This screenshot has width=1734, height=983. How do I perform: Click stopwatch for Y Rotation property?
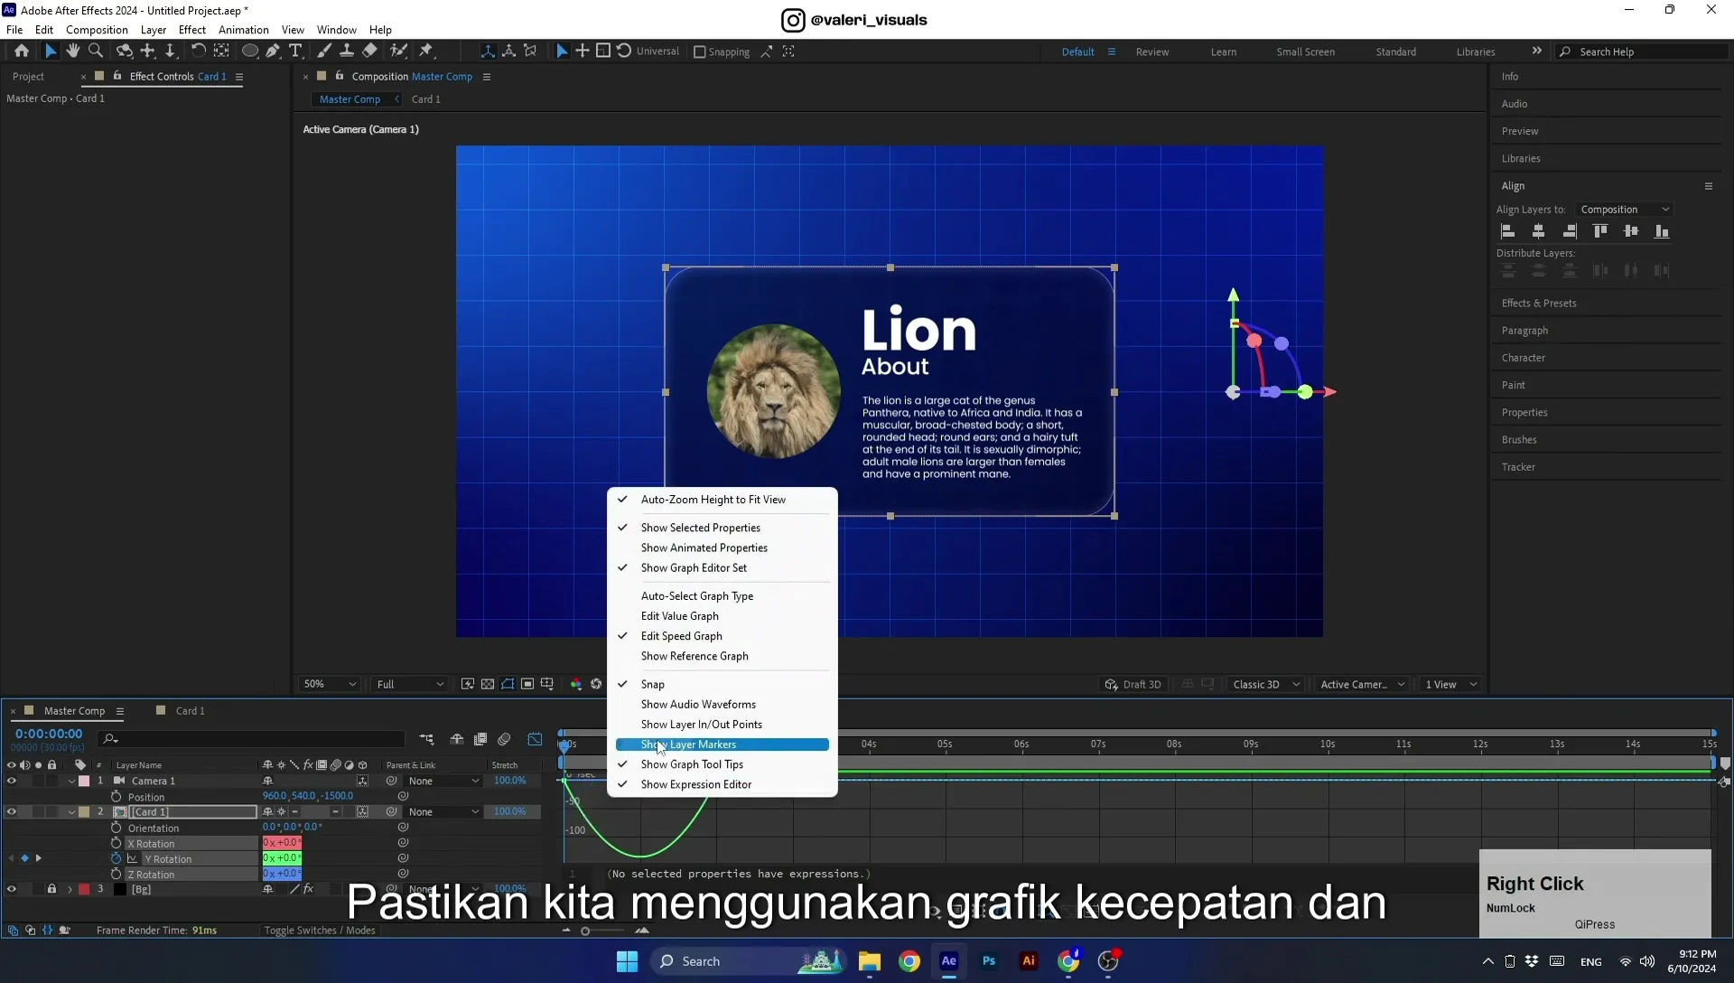(x=116, y=859)
